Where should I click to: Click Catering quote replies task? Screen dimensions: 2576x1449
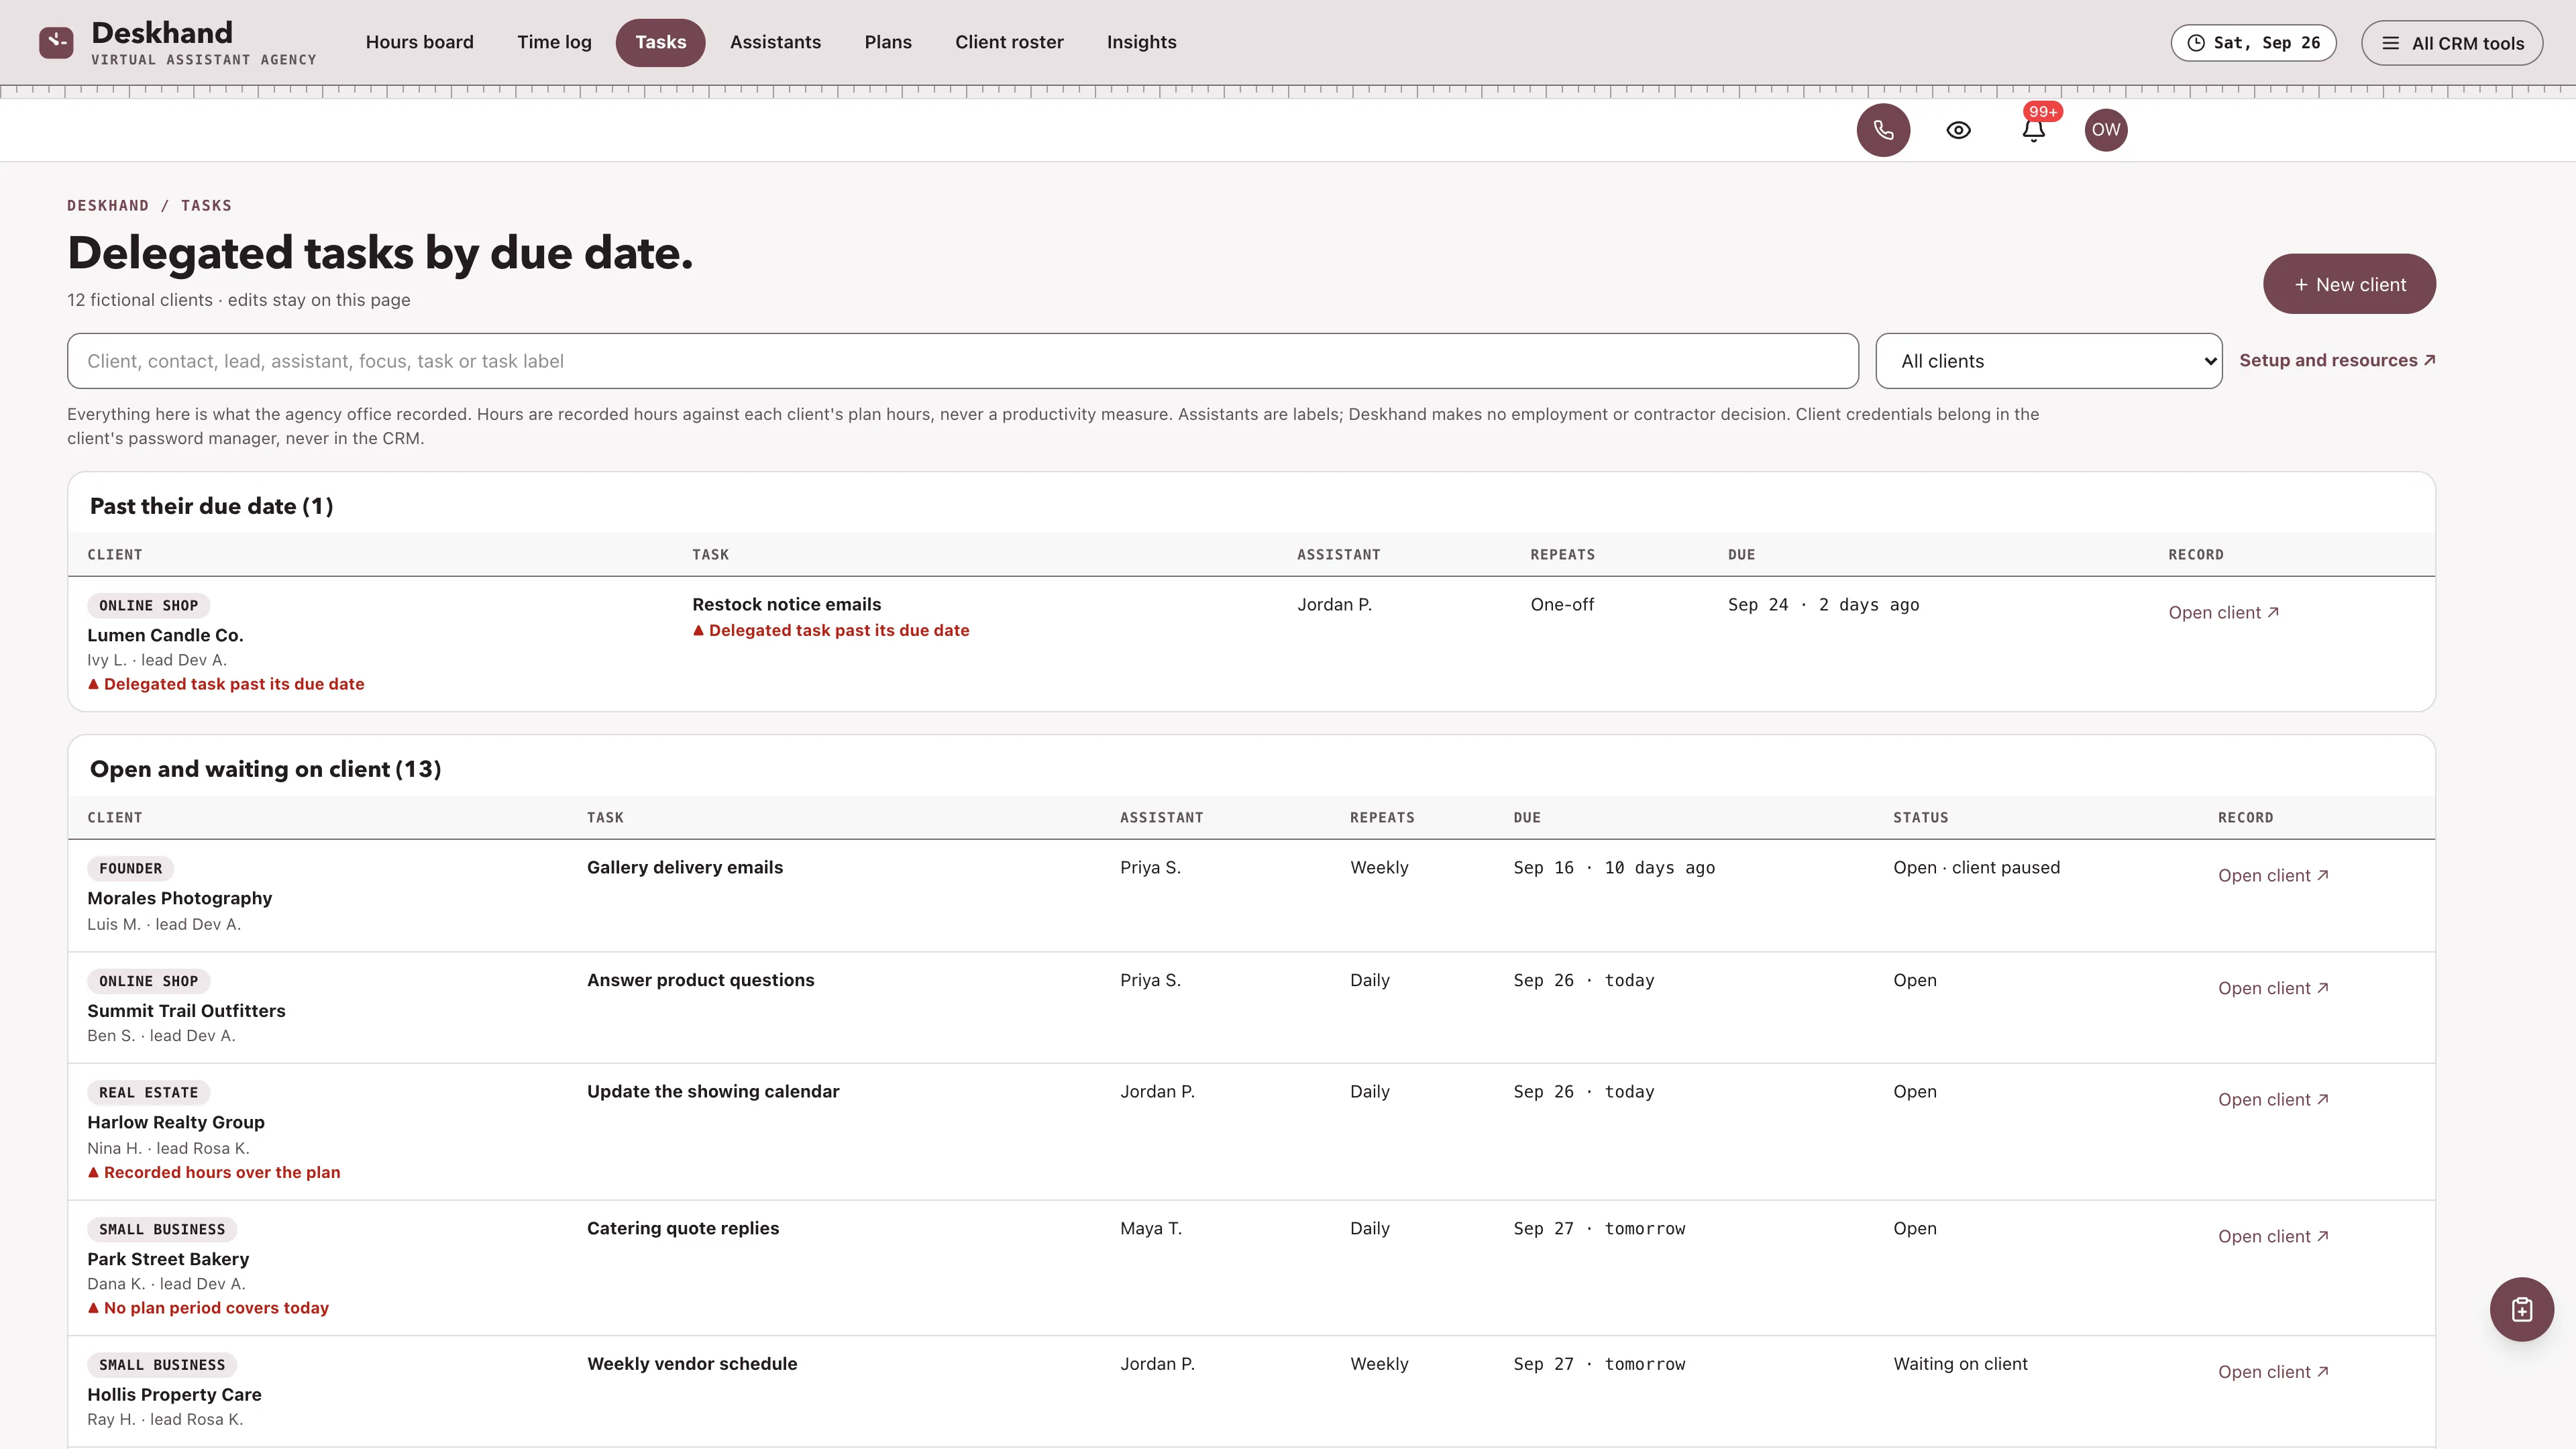[683, 1228]
